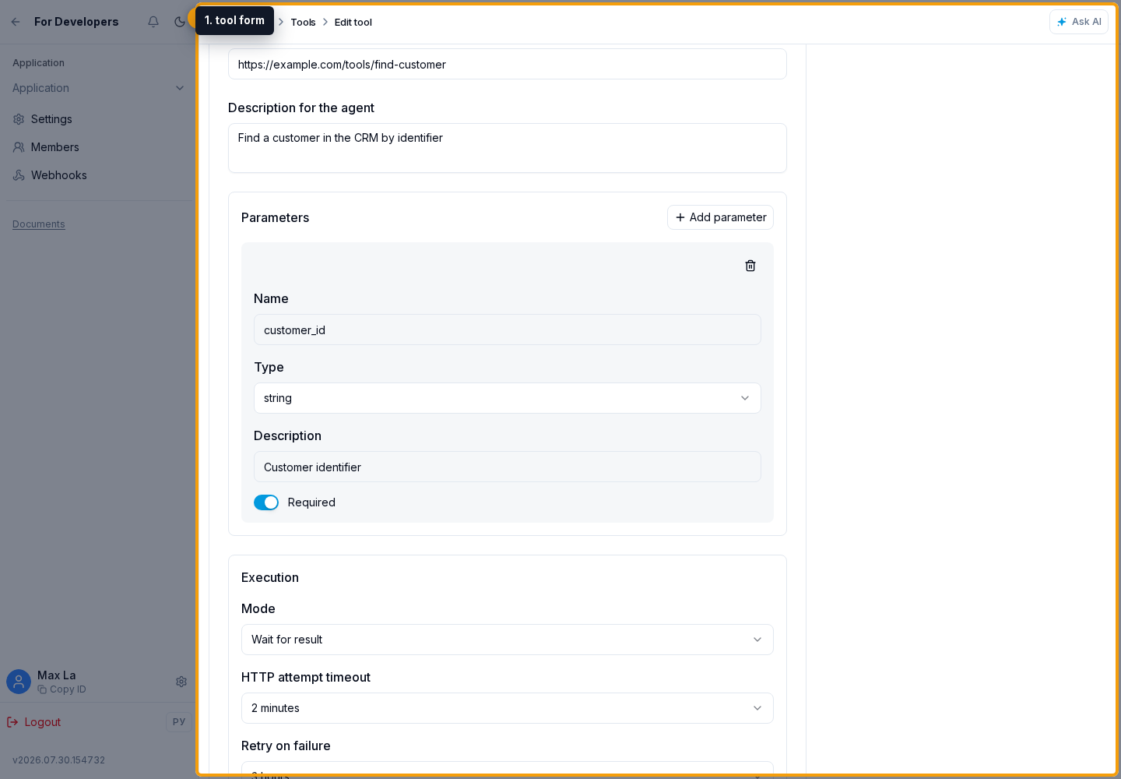Screen dimensions: 1121x779
Task: Open Webhooks in the sidebar
Action: pos(58,175)
